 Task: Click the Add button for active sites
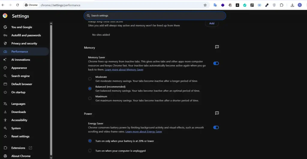pos(212,23)
